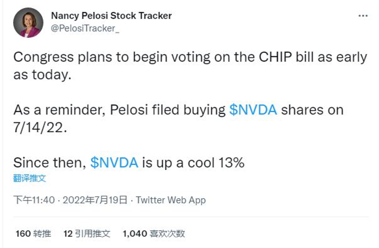Screen dimensions: 379x248
Task: Click the "as today." text line
Action: 42,75
